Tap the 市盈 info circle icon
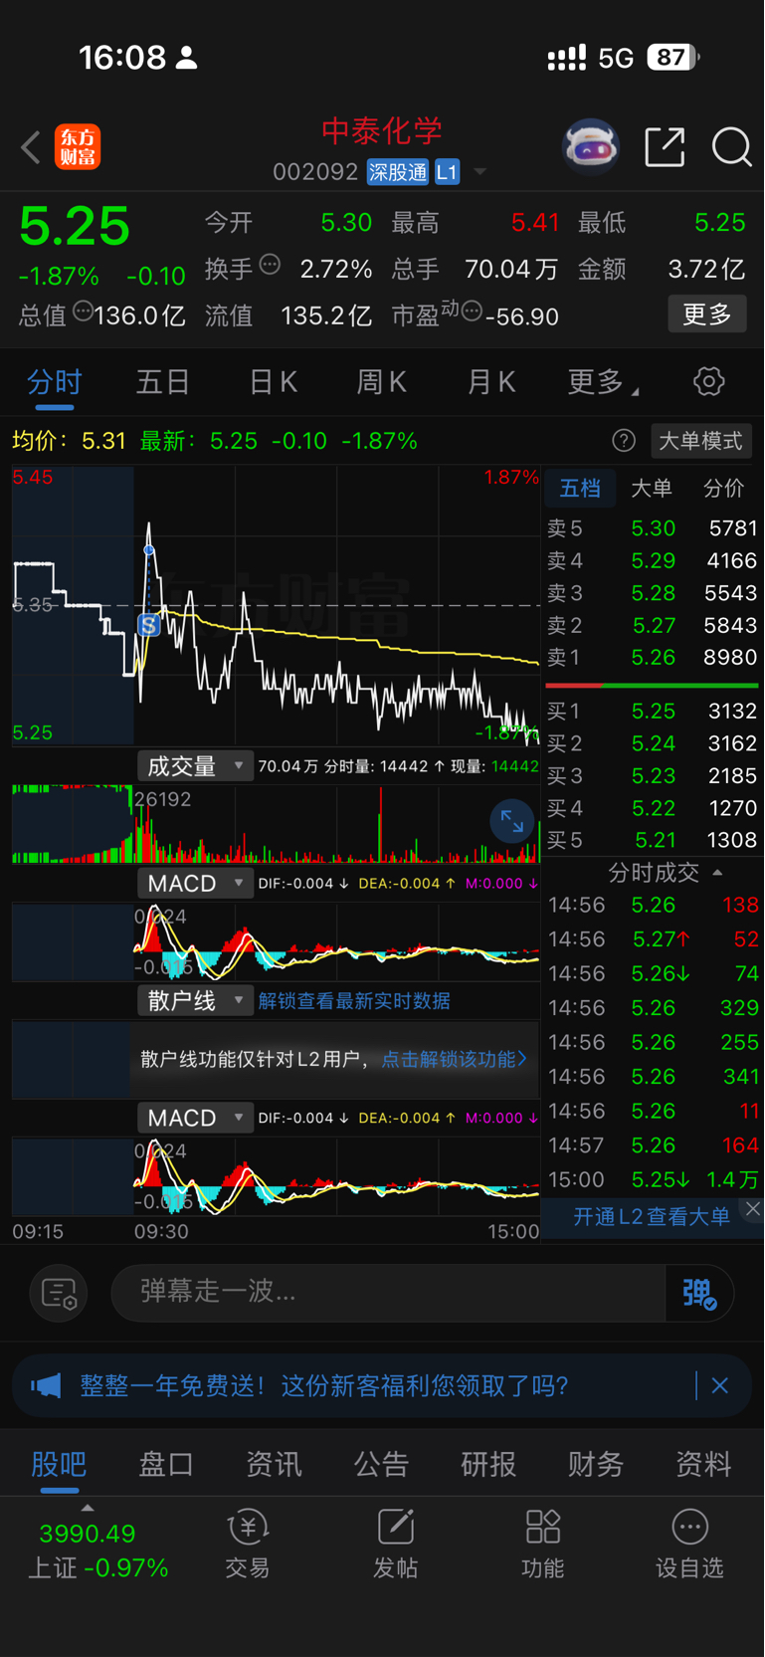The width and height of the screenshot is (765, 1657). pyautogui.click(x=473, y=311)
